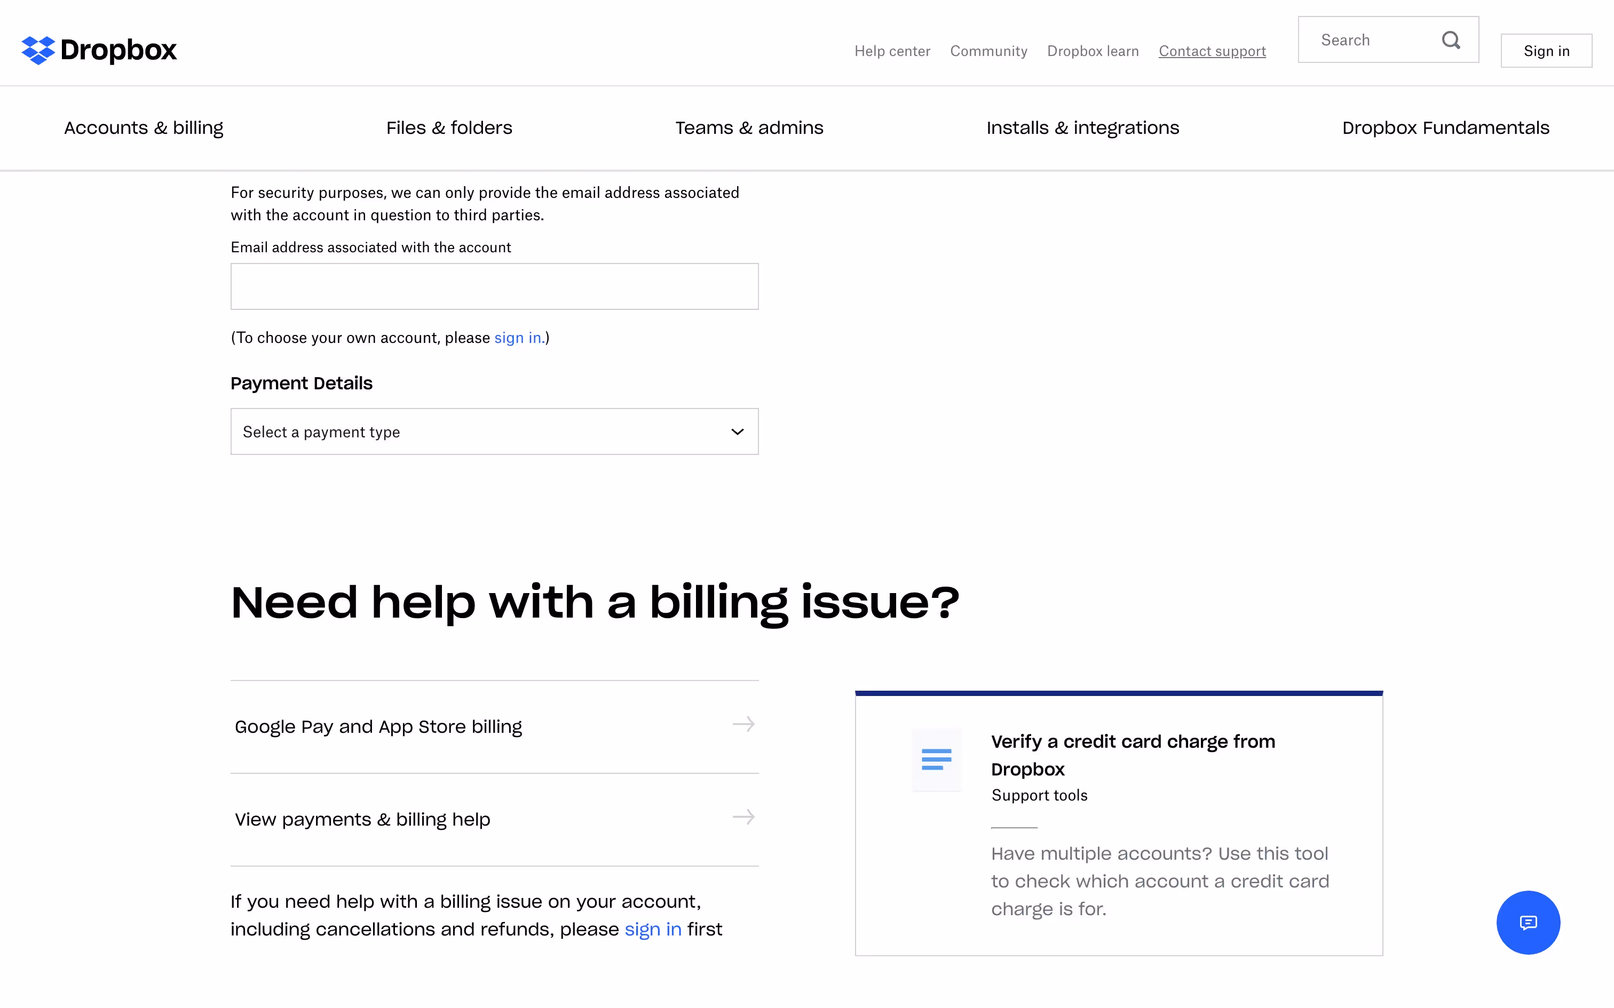The height and width of the screenshot is (1008, 1614).
Task: Click Contact support link
Action: pyautogui.click(x=1212, y=51)
